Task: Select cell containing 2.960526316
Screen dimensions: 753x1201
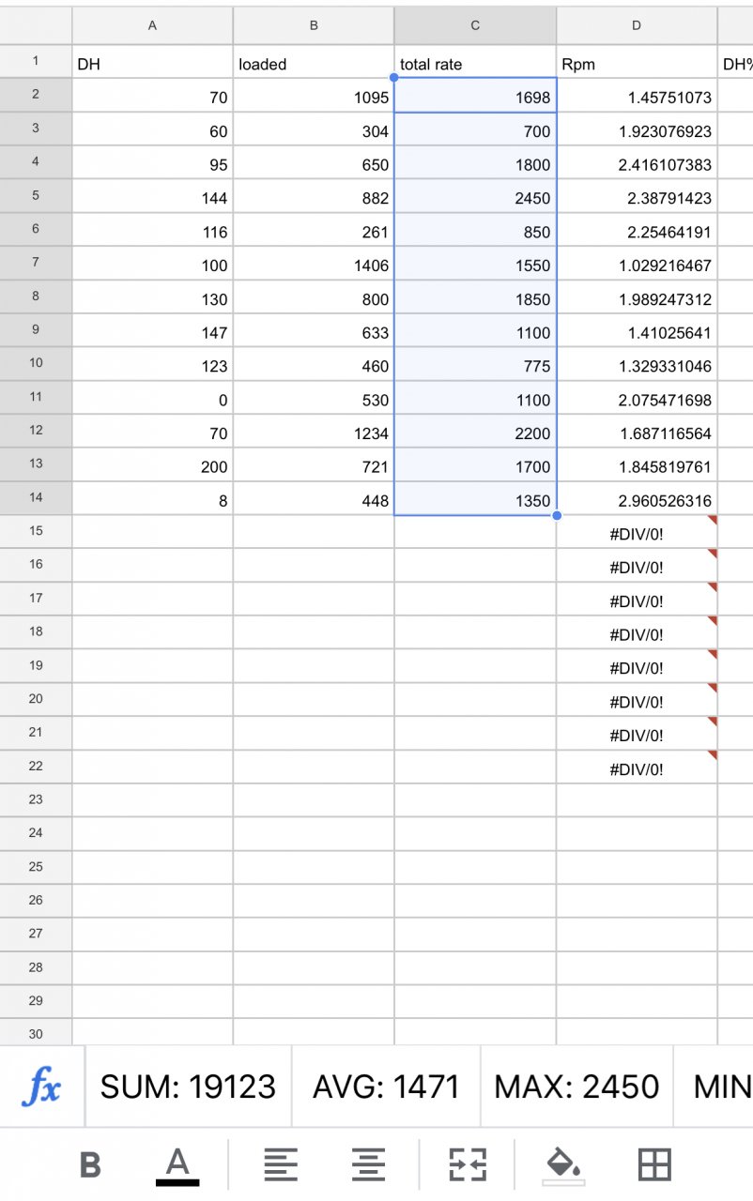Action: point(637,498)
